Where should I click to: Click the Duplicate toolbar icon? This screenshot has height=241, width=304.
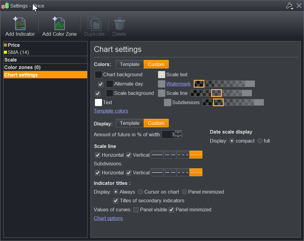pos(94,24)
